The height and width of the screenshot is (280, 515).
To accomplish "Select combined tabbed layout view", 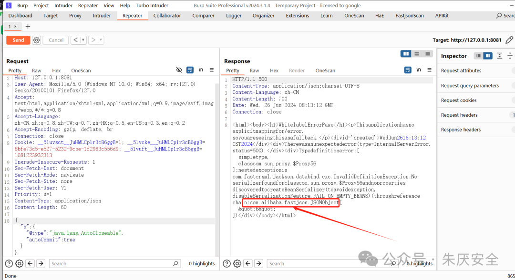I will tap(428, 54).
